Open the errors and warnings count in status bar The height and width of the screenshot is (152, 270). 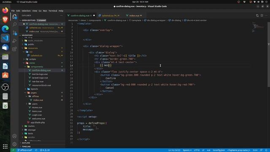point(45,150)
